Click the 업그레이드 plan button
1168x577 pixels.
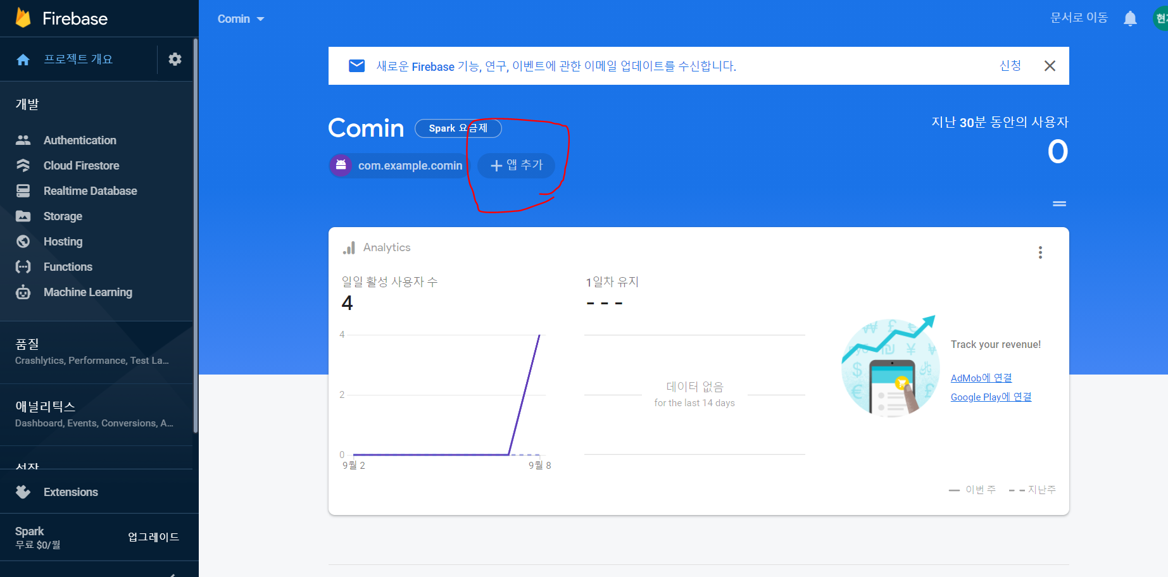pyautogui.click(x=153, y=537)
